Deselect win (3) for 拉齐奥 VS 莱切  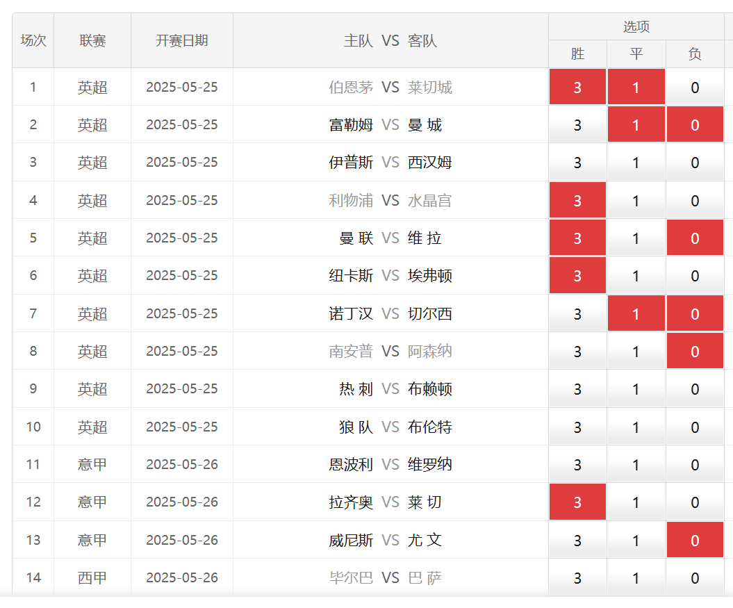click(577, 502)
